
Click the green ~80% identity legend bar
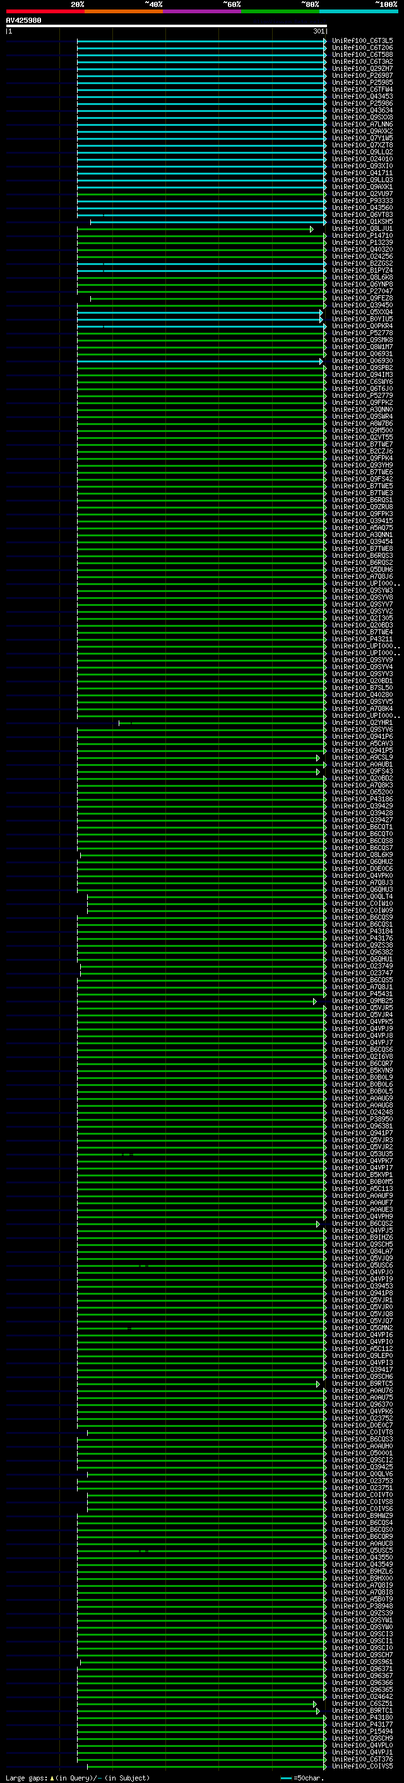point(280,11)
